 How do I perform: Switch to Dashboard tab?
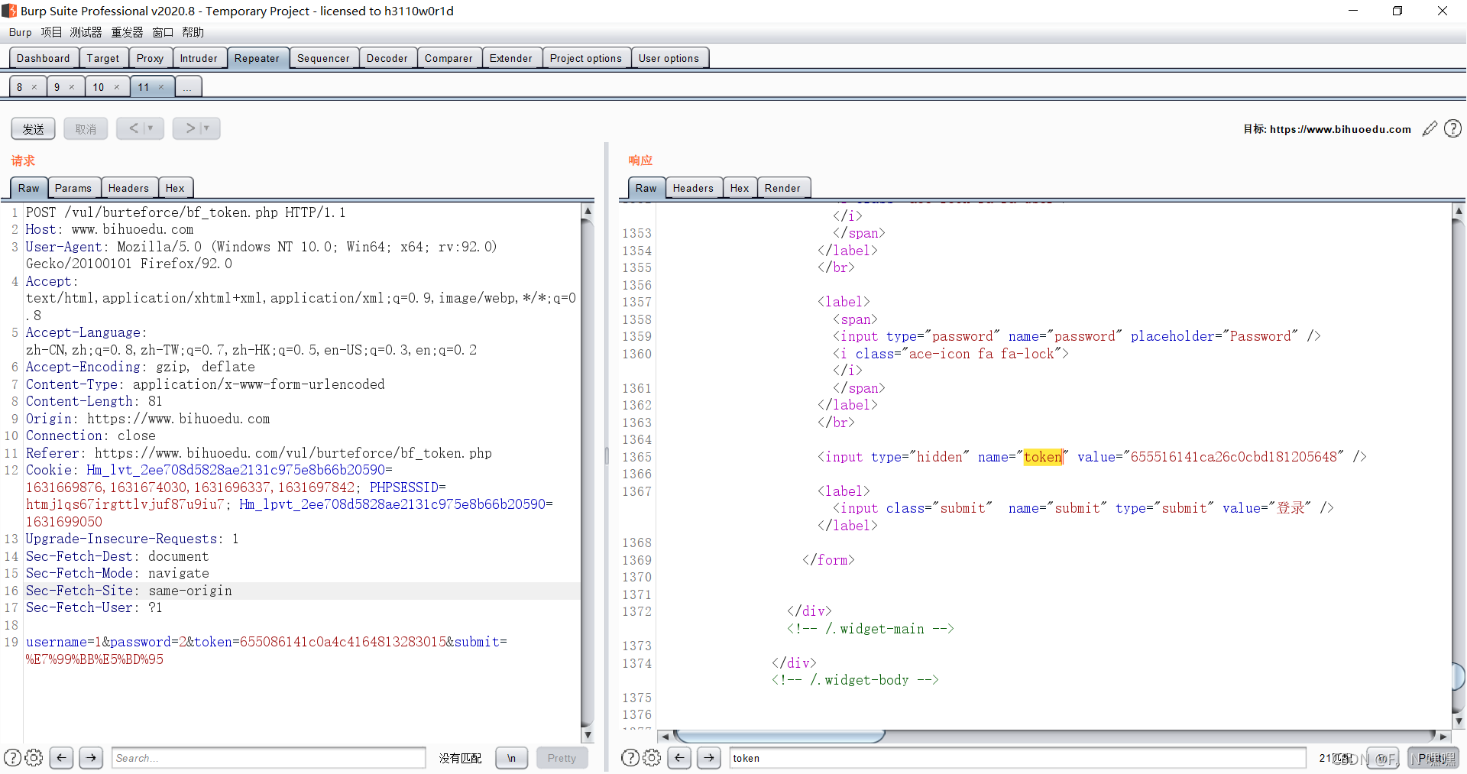coord(43,58)
